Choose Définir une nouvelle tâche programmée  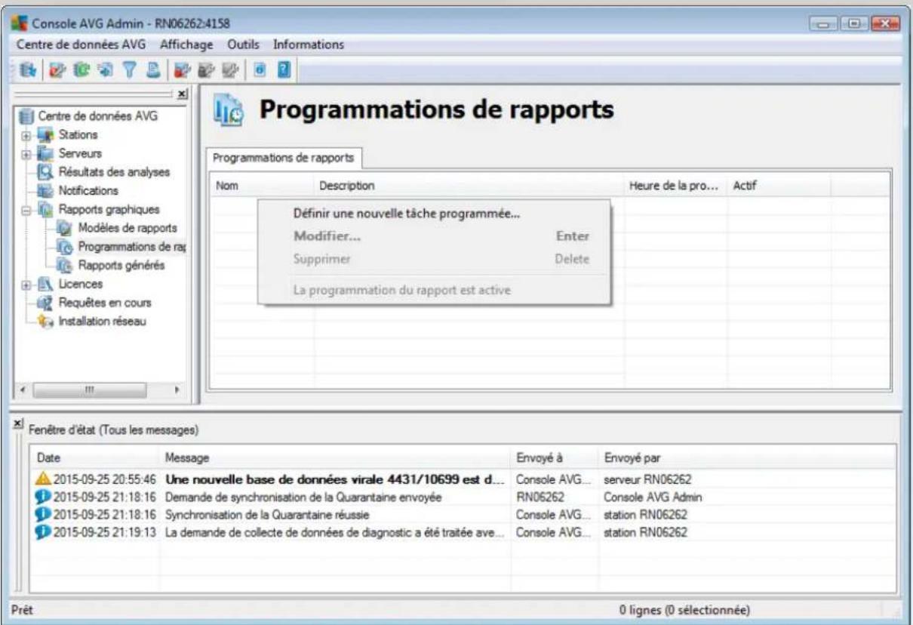434,214
